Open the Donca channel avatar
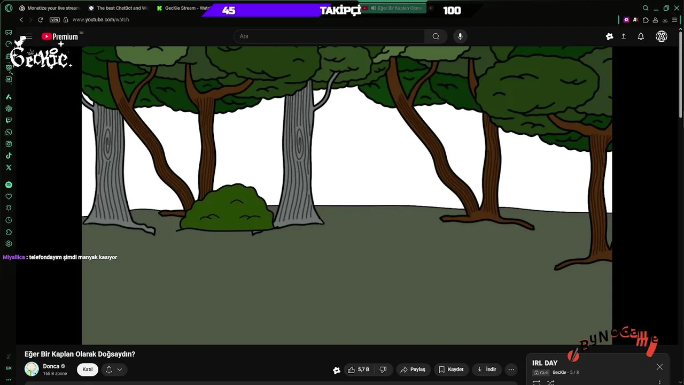This screenshot has height=385, width=684. click(x=32, y=369)
